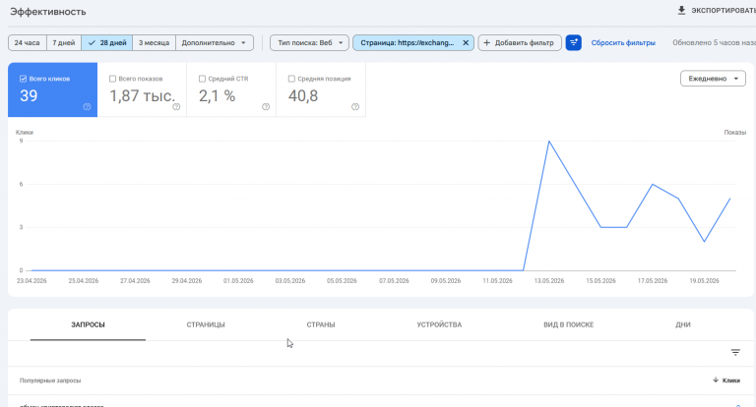The image size is (756, 407).
Task: Open the blue filter settings icon button
Action: pos(573,43)
